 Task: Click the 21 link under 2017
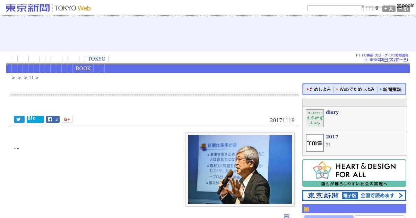328,145
